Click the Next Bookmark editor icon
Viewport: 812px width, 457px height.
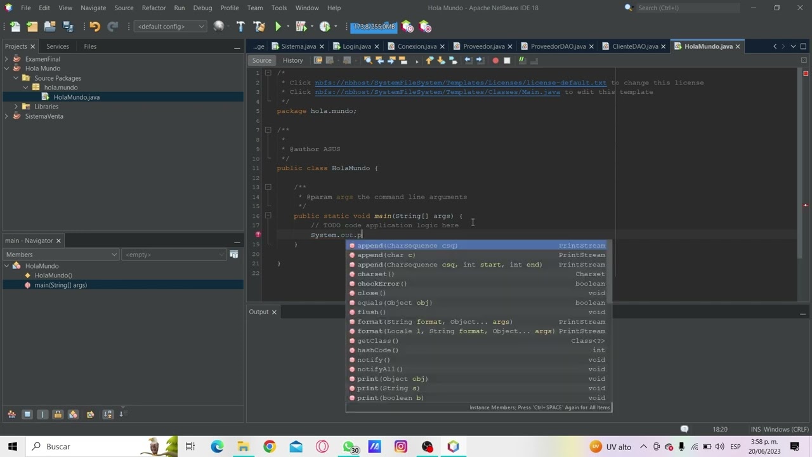tap(441, 60)
